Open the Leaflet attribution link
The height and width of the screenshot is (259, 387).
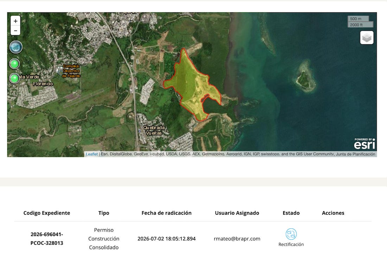point(91,154)
